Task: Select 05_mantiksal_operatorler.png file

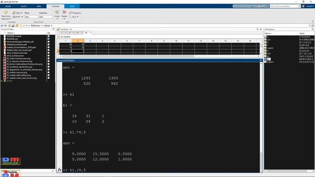Action: tap(19, 67)
